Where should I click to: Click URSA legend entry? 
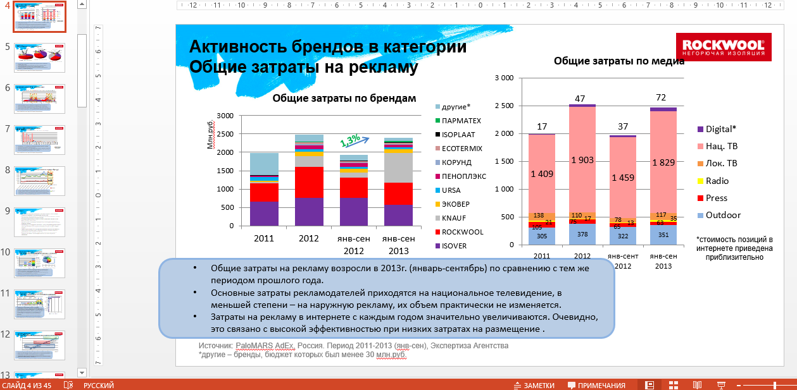(448, 190)
